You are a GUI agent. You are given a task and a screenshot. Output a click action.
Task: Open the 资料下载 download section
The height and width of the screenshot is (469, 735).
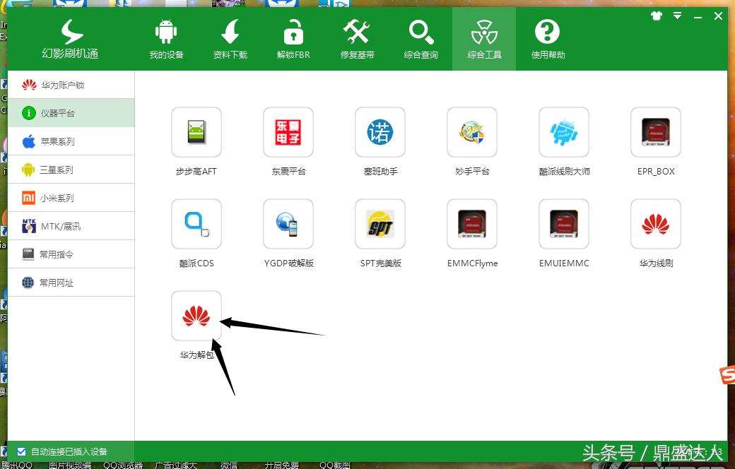(230, 40)
